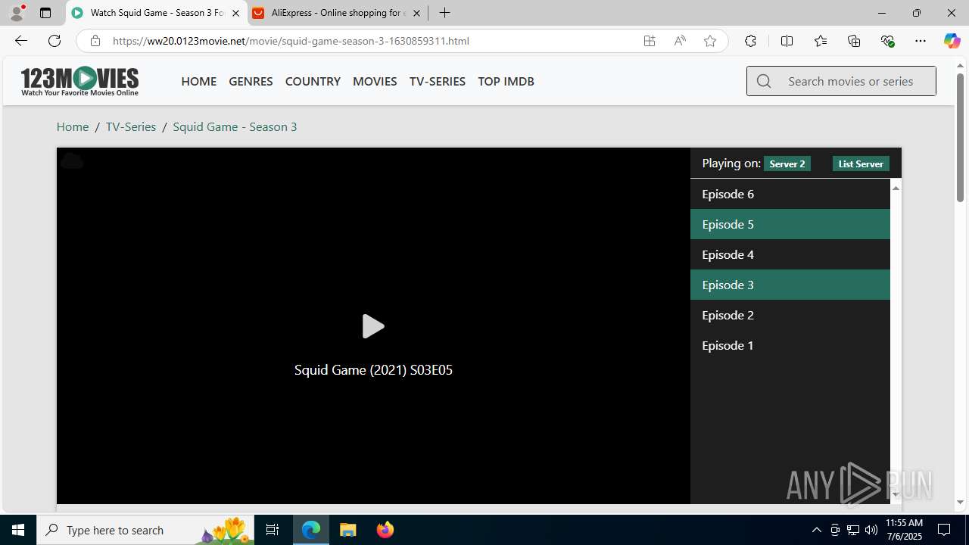969x545 pixels.
Task: Close the Squid Game tab
Action: 235,13
